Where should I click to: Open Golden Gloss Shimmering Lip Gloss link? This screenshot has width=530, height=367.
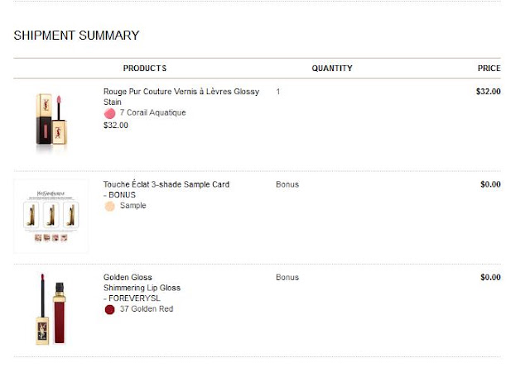tap(142, 283)
